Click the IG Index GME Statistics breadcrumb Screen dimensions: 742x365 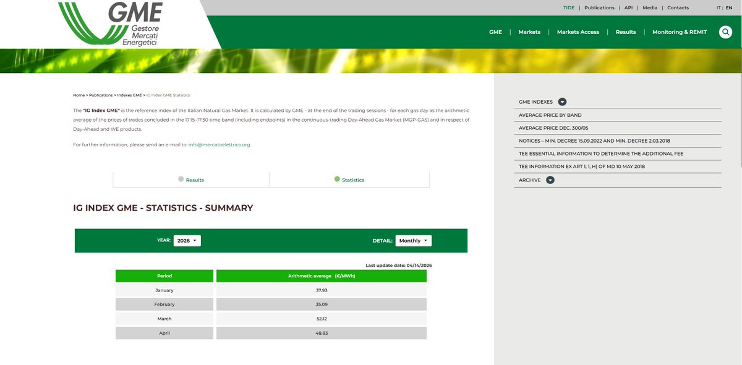168,96
